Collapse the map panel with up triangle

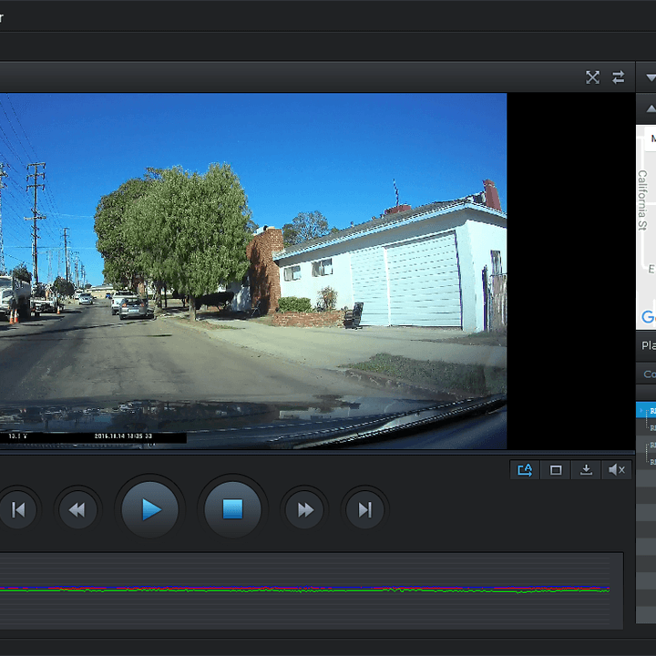[x=651, y=108]
